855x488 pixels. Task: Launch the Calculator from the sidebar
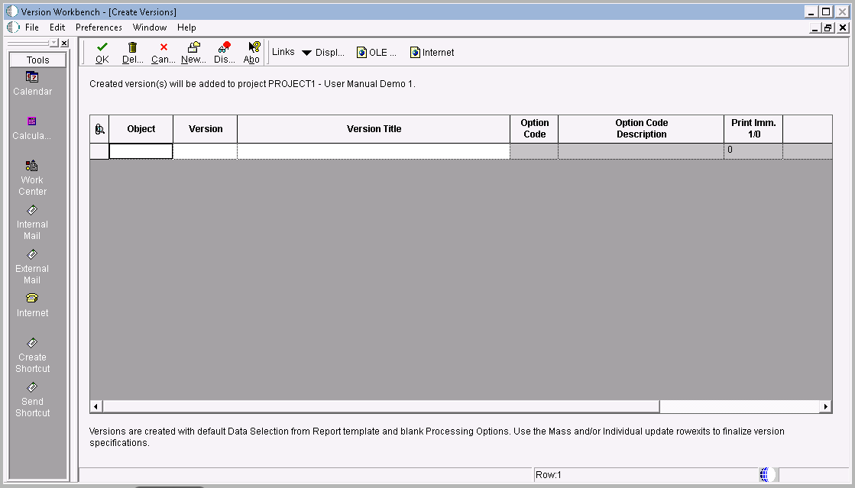click(31, 125)
